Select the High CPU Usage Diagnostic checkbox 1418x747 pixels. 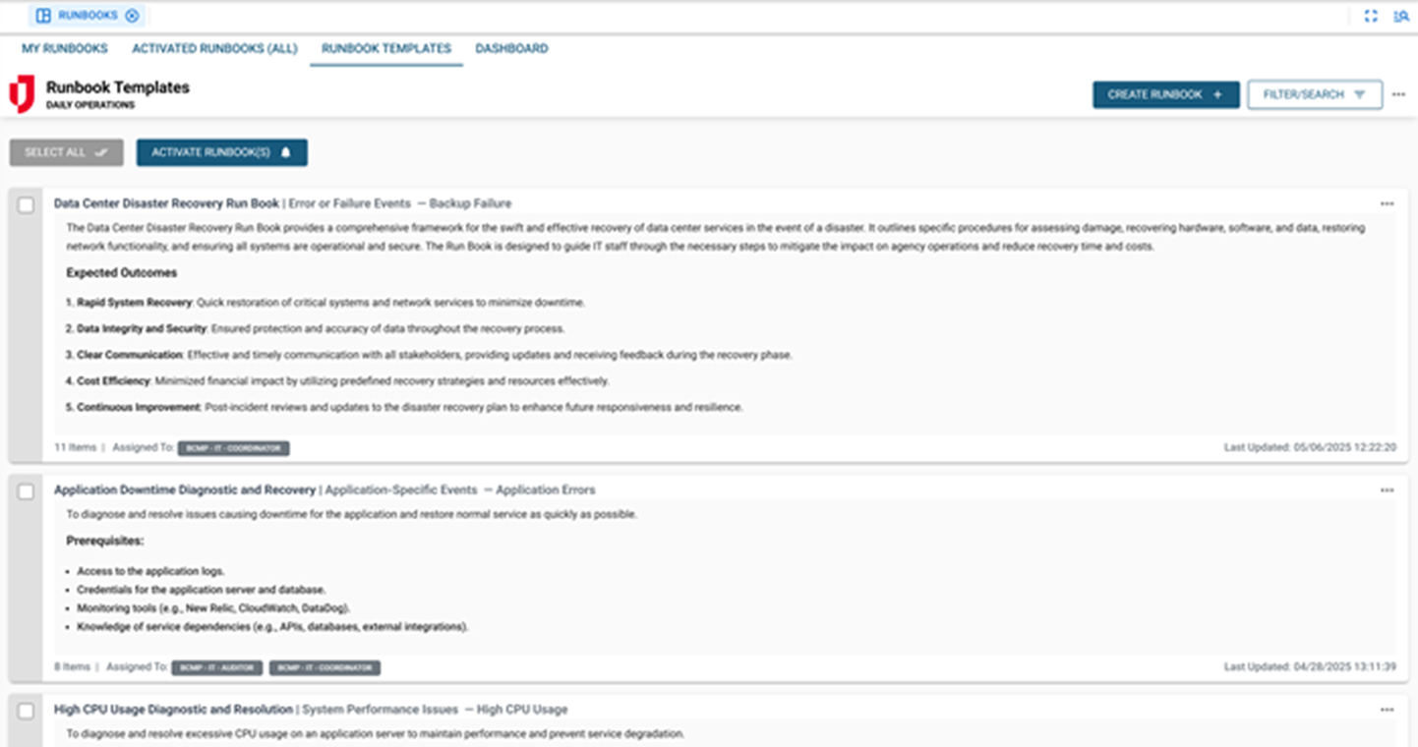pos(27,710)
